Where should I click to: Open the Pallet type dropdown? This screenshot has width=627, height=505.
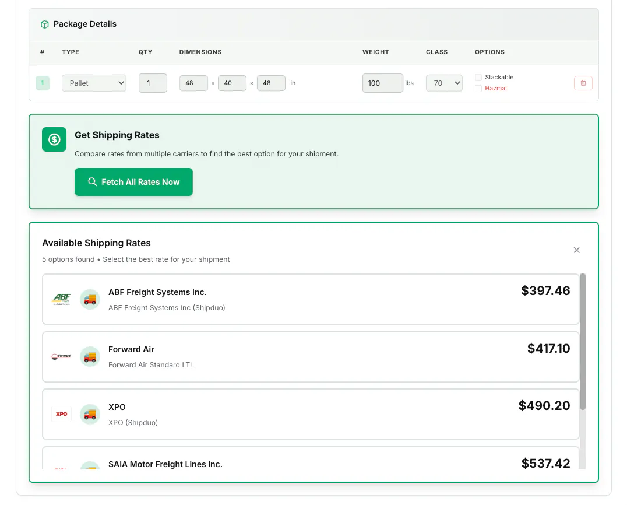94,83
